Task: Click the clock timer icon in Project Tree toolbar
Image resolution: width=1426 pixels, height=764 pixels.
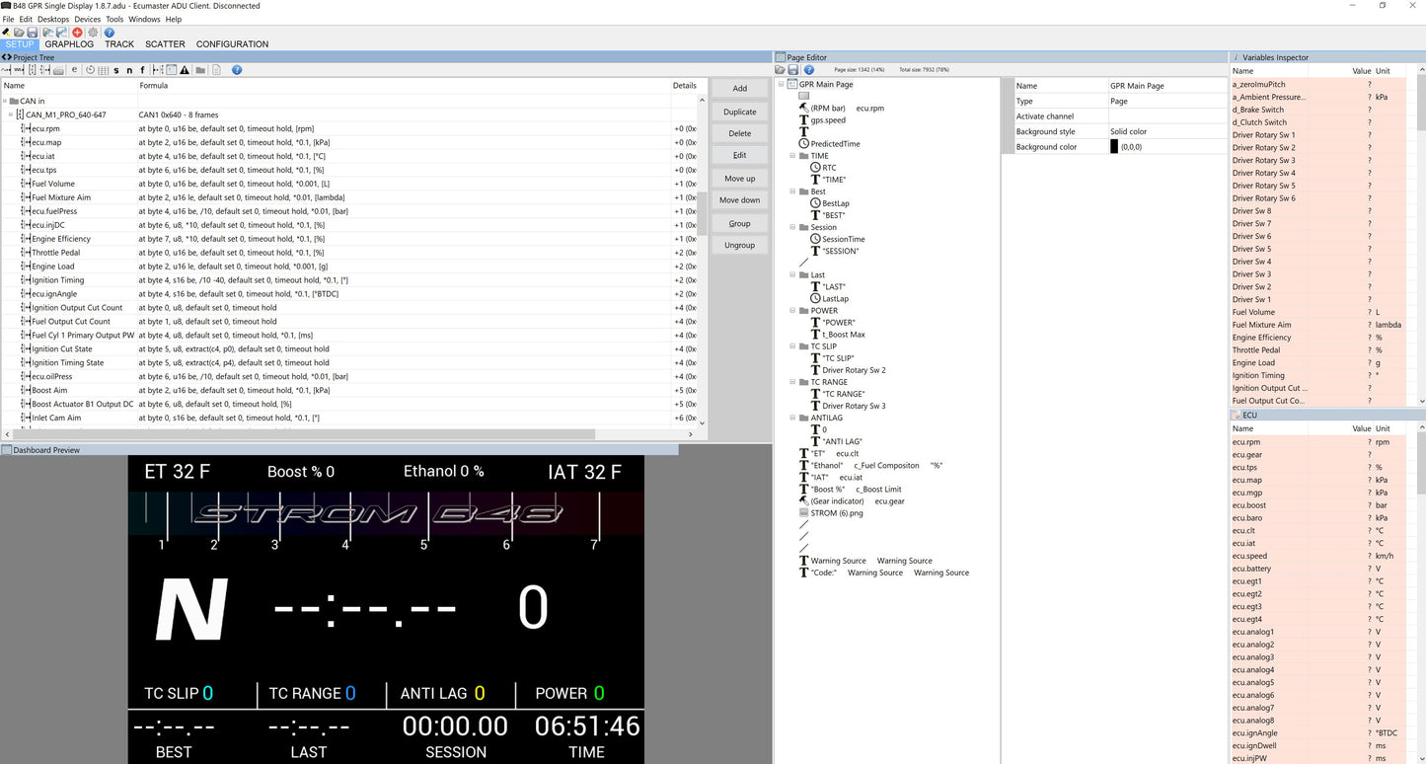Action: tap(90, 70)
